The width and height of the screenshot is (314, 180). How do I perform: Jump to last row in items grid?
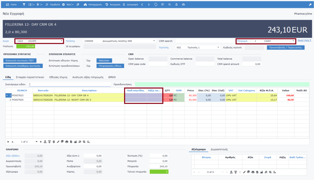pos(40,142)
